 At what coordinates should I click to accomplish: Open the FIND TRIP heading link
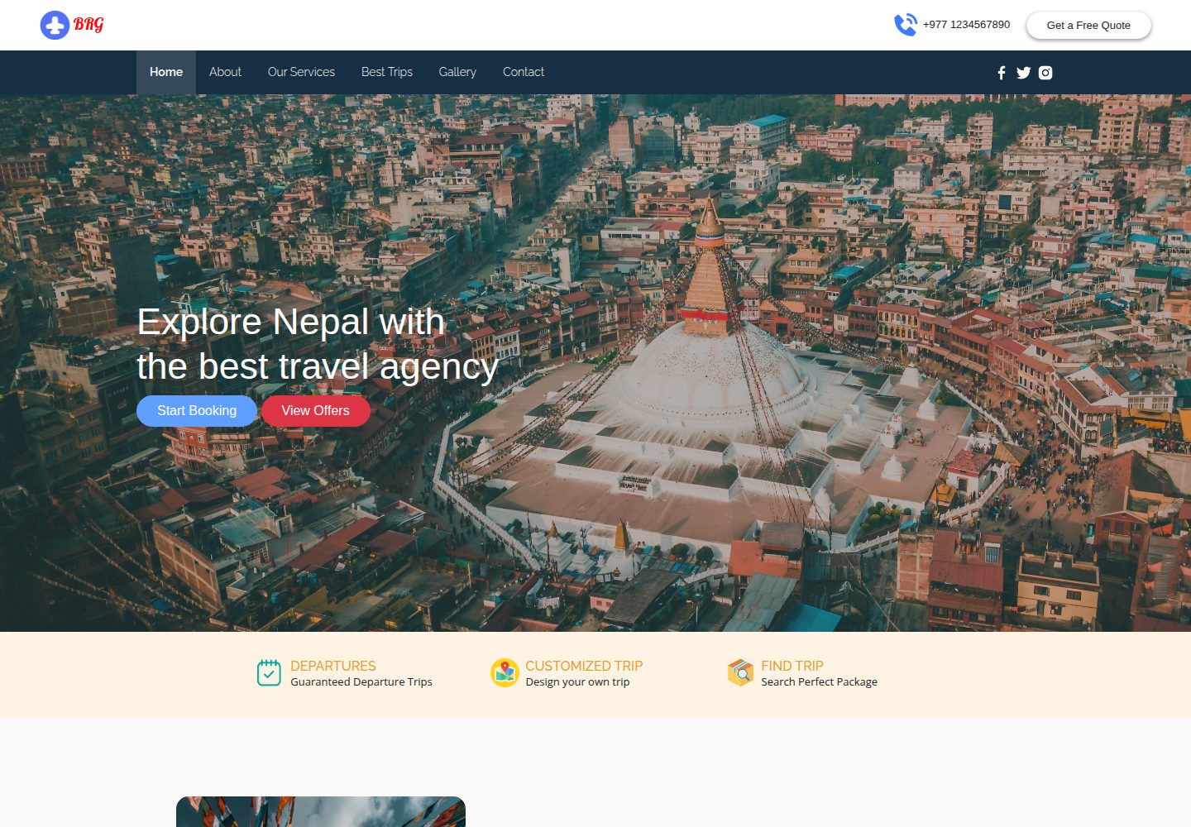pos(792,666)
